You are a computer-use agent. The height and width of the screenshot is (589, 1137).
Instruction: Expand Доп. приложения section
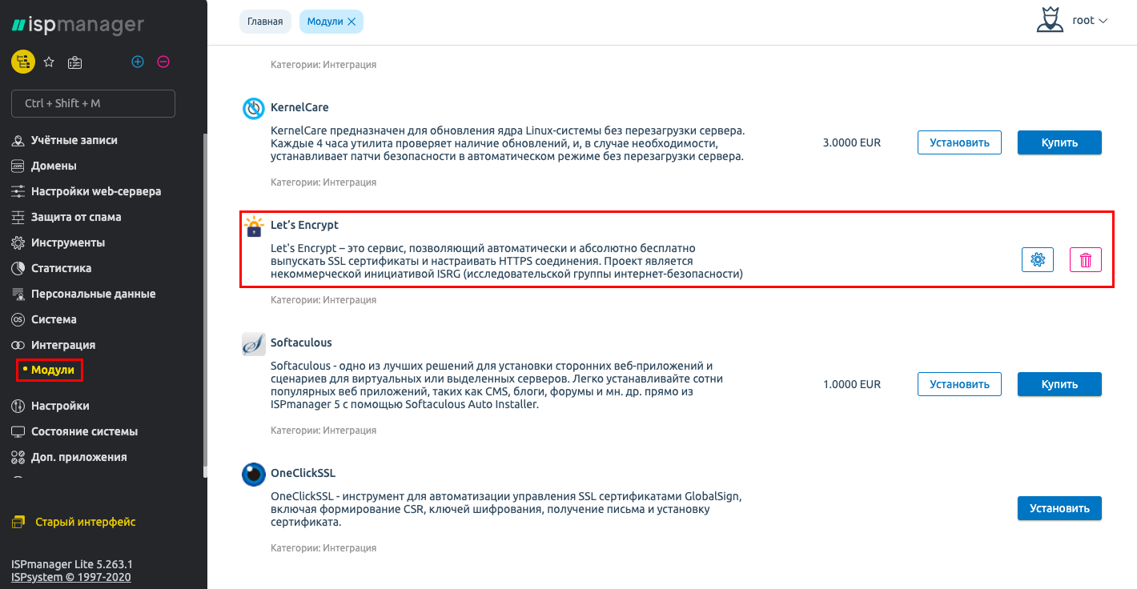point(78,457)
